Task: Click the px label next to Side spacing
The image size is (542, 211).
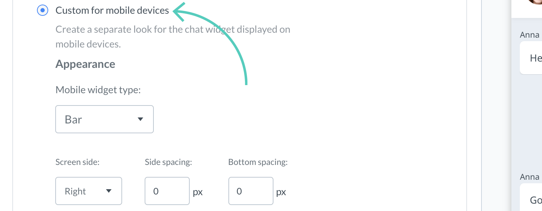Action: tap(198, 192)
